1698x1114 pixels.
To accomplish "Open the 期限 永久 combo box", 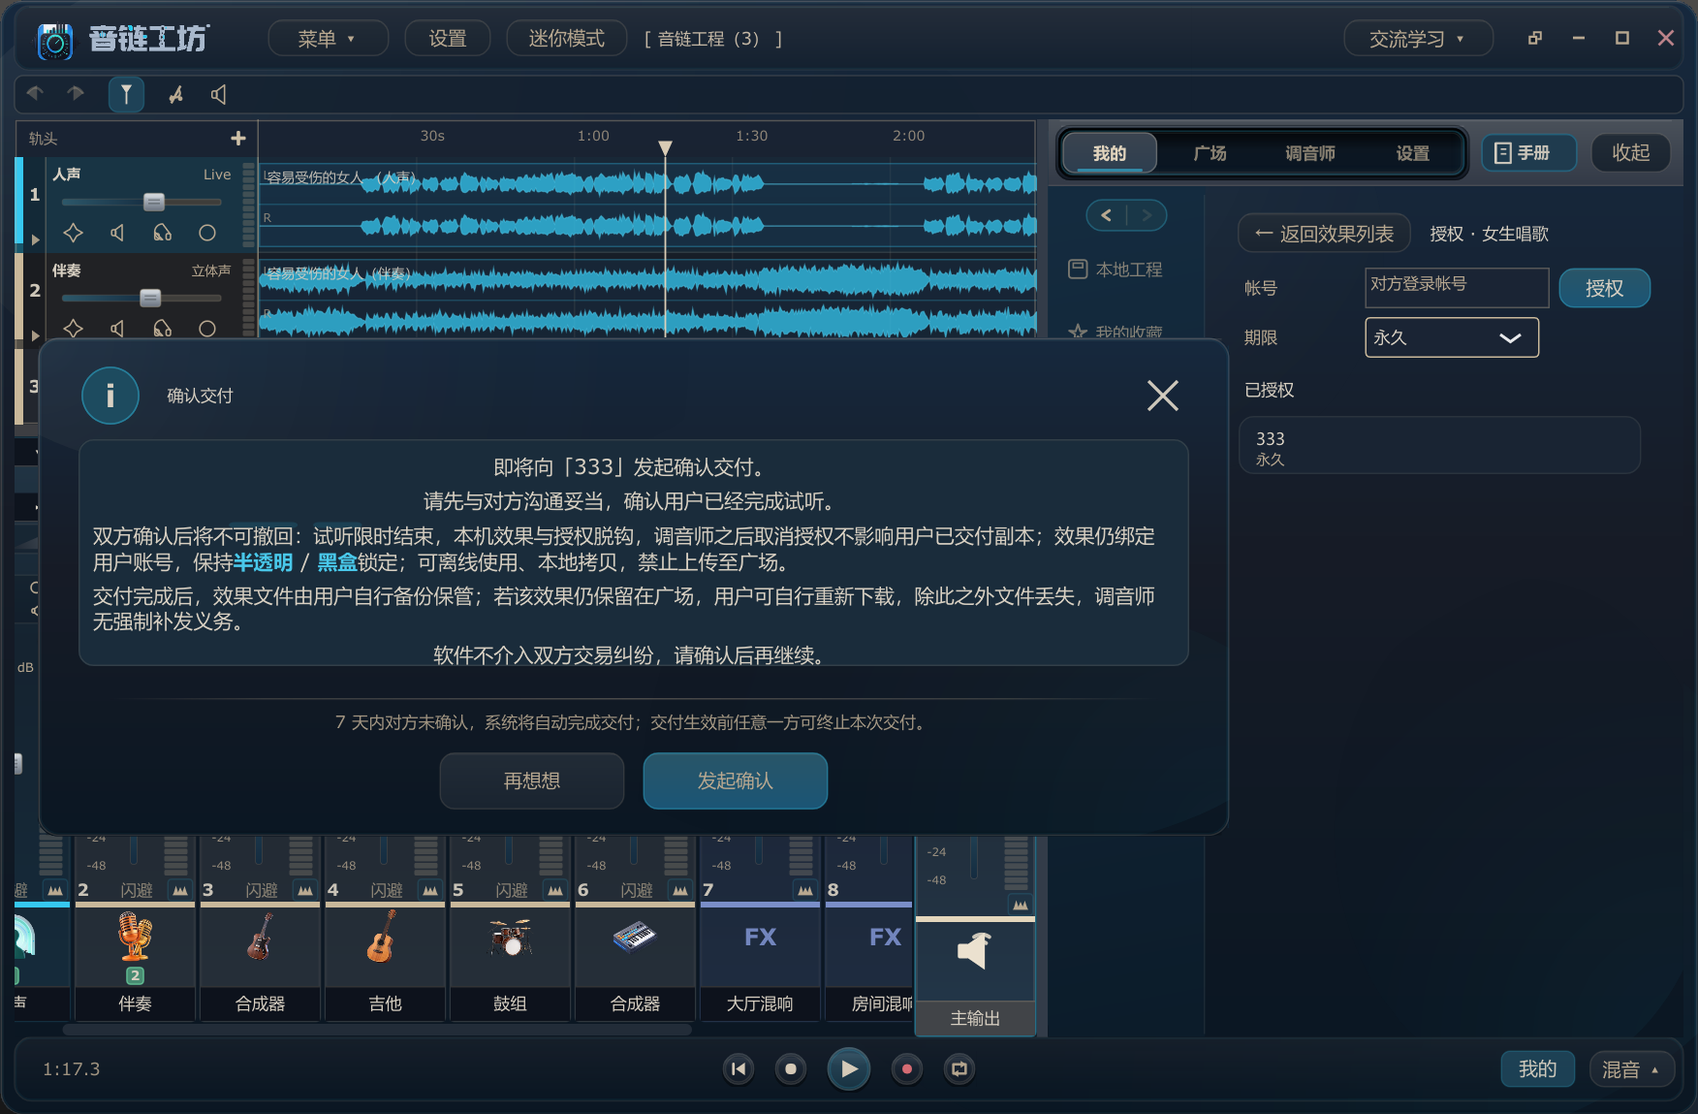I will [x=1452, y=337].
